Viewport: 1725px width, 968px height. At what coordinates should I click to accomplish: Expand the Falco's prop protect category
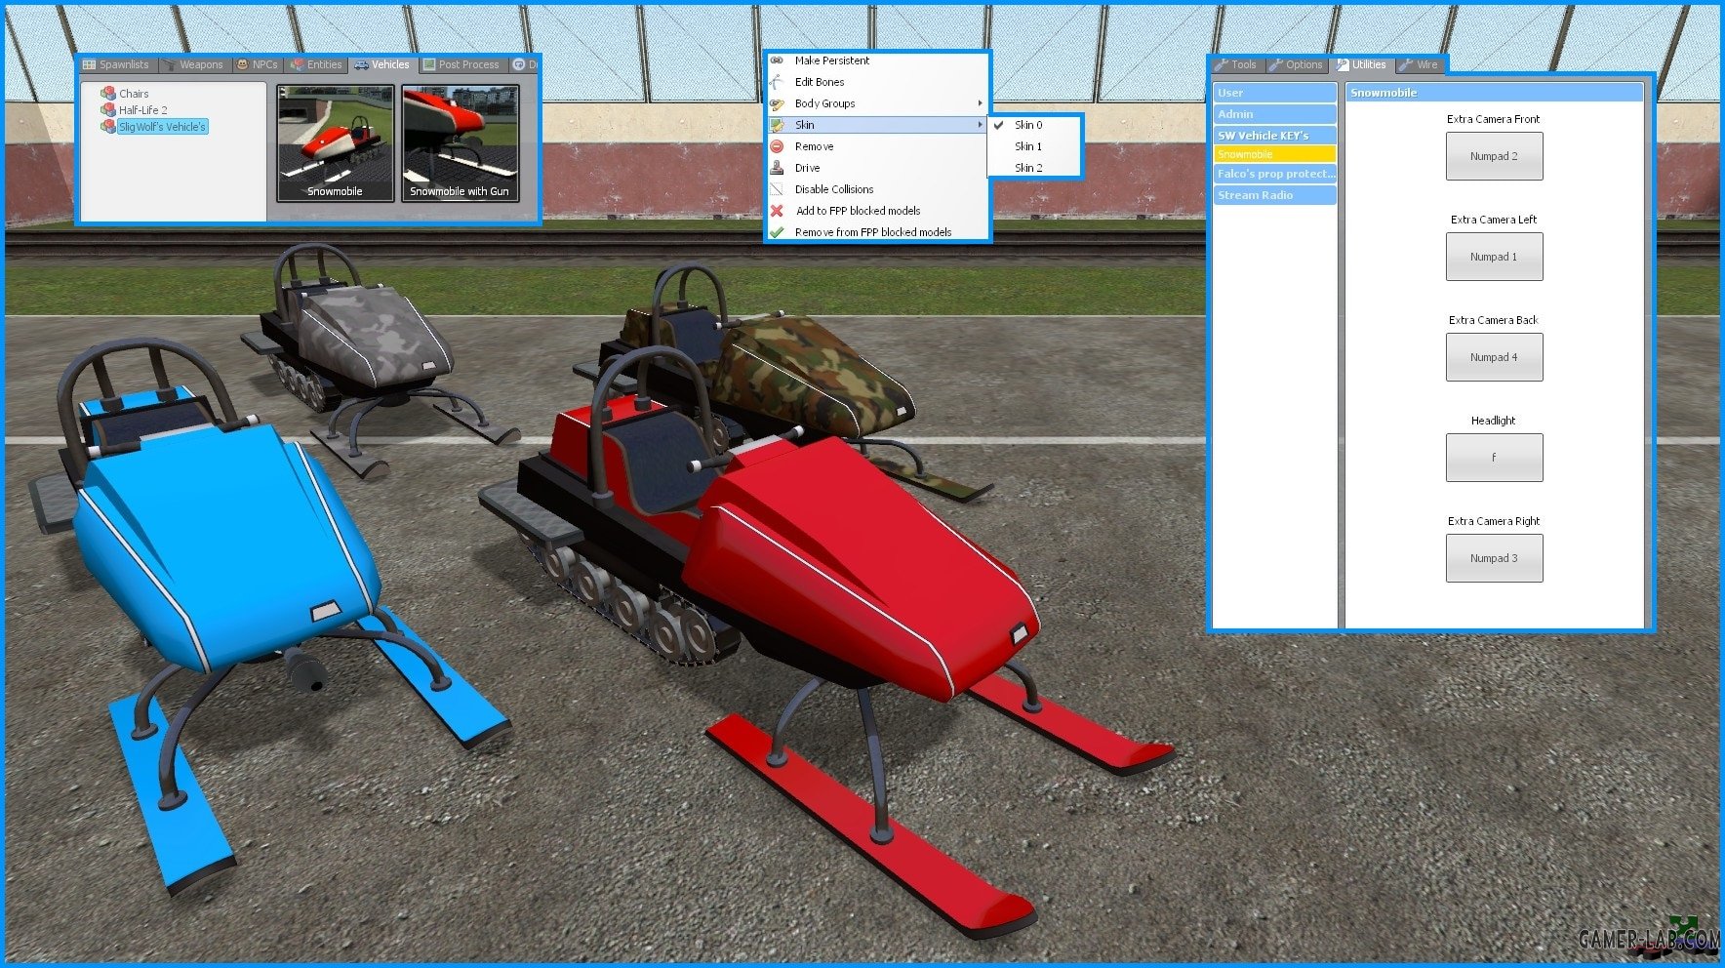tap(1275, 174)
